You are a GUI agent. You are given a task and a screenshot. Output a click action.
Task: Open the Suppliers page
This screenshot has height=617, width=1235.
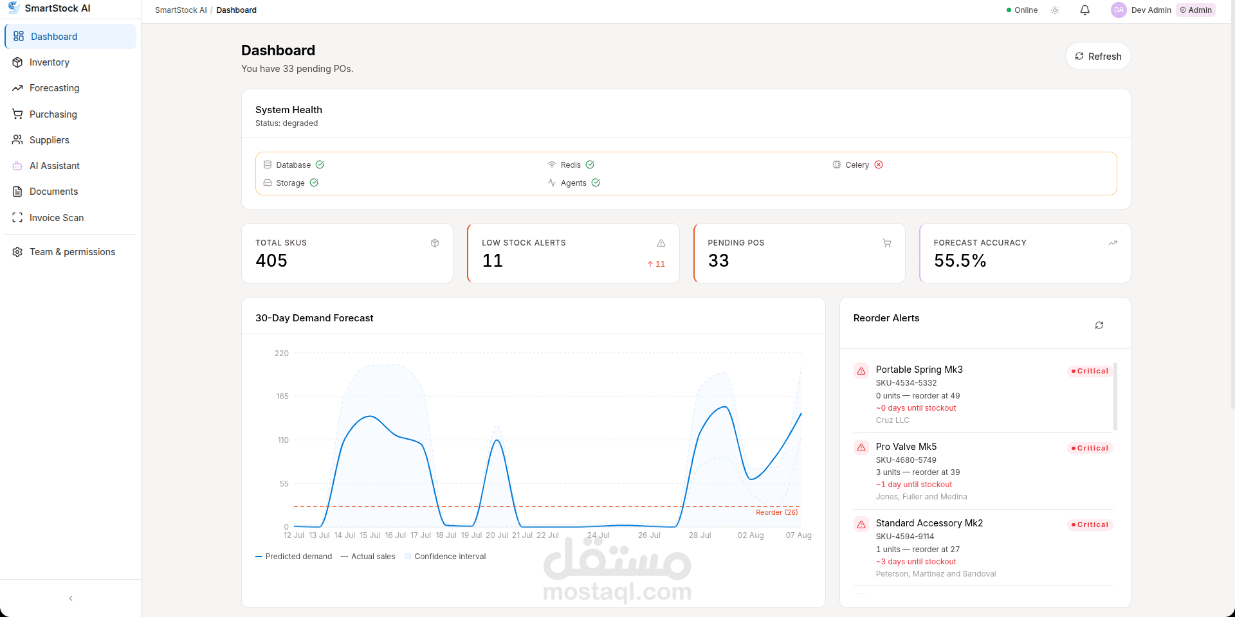click(71, 140)
